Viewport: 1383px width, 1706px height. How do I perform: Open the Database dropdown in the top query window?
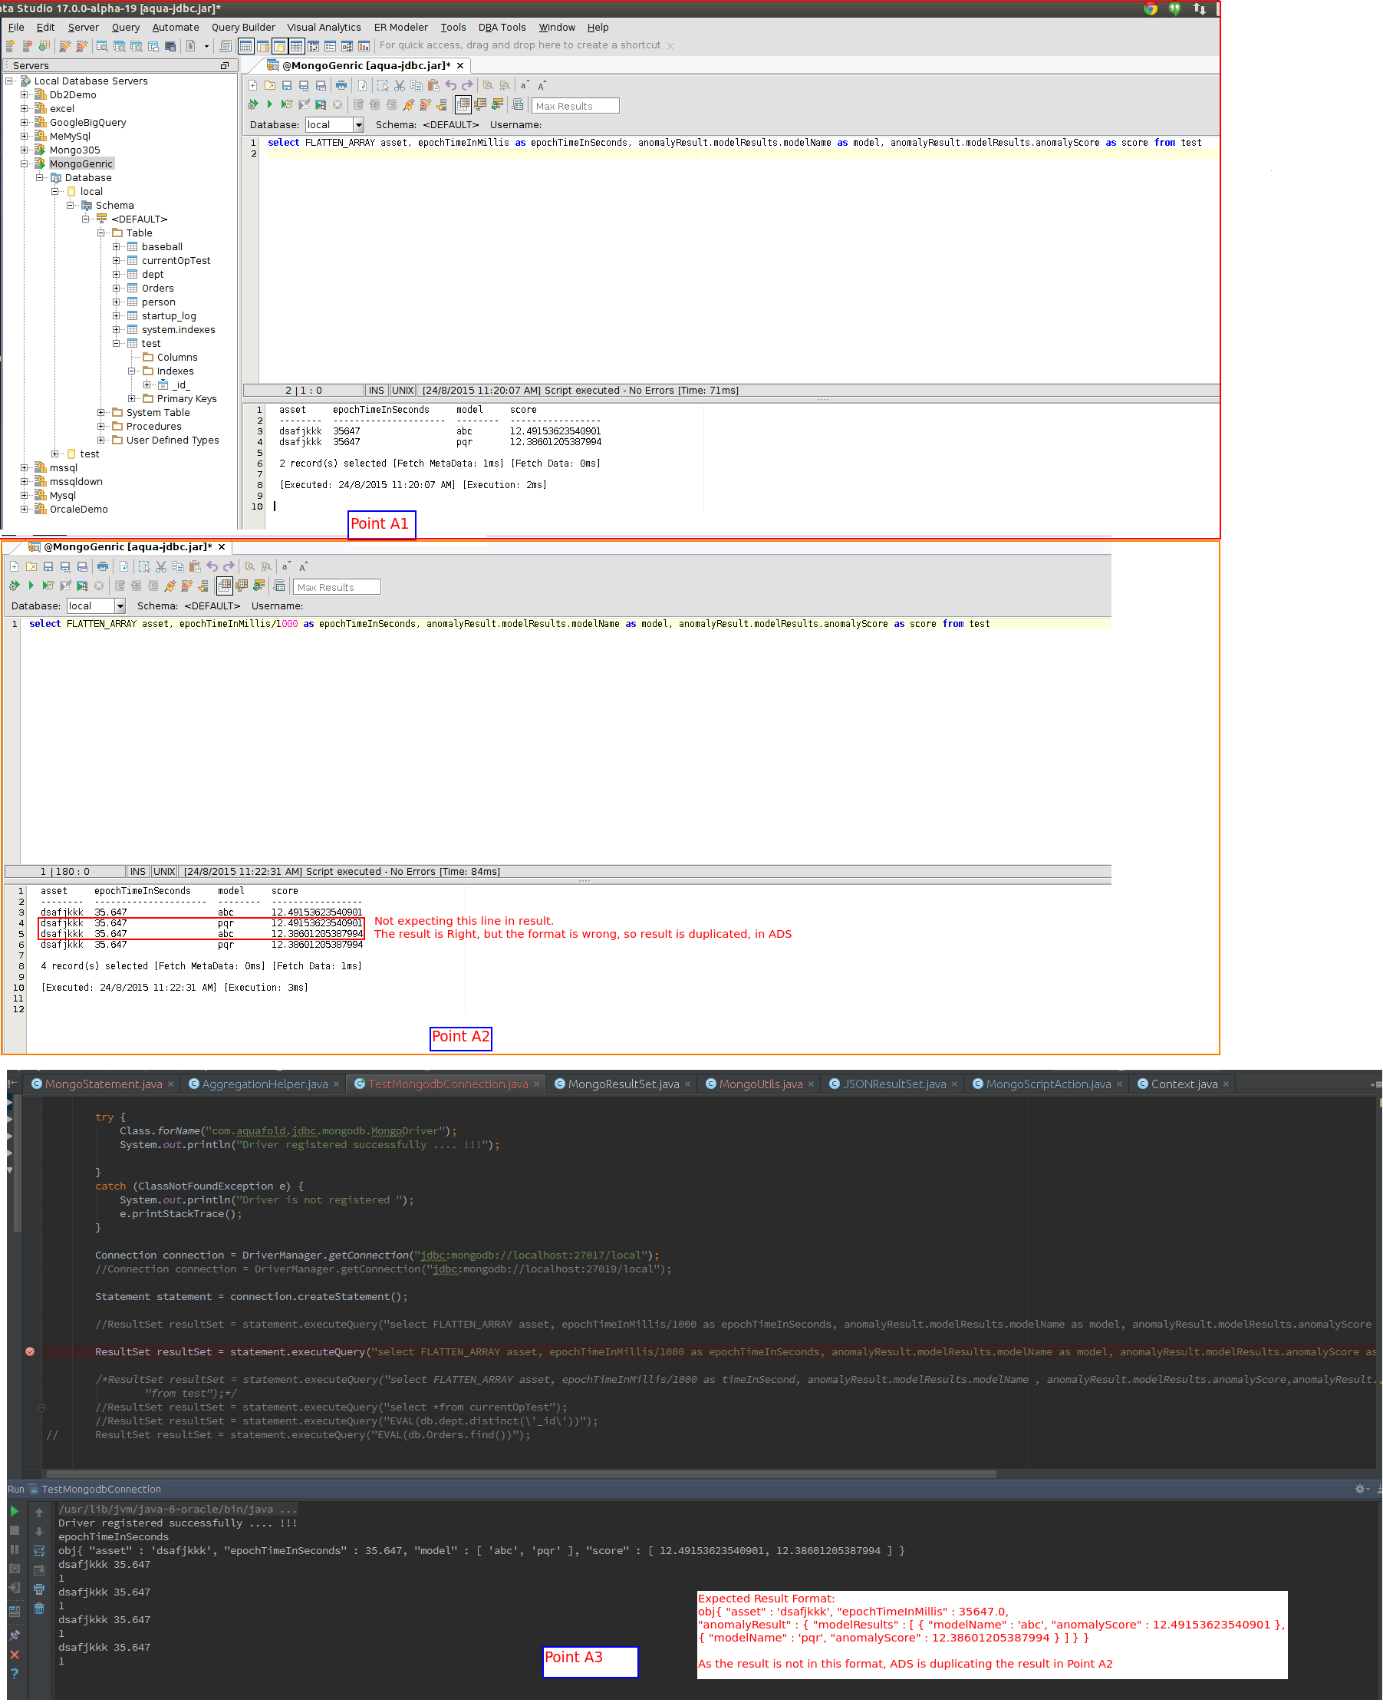point(358,124)
